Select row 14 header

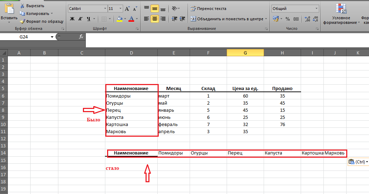tap(3, 153)
